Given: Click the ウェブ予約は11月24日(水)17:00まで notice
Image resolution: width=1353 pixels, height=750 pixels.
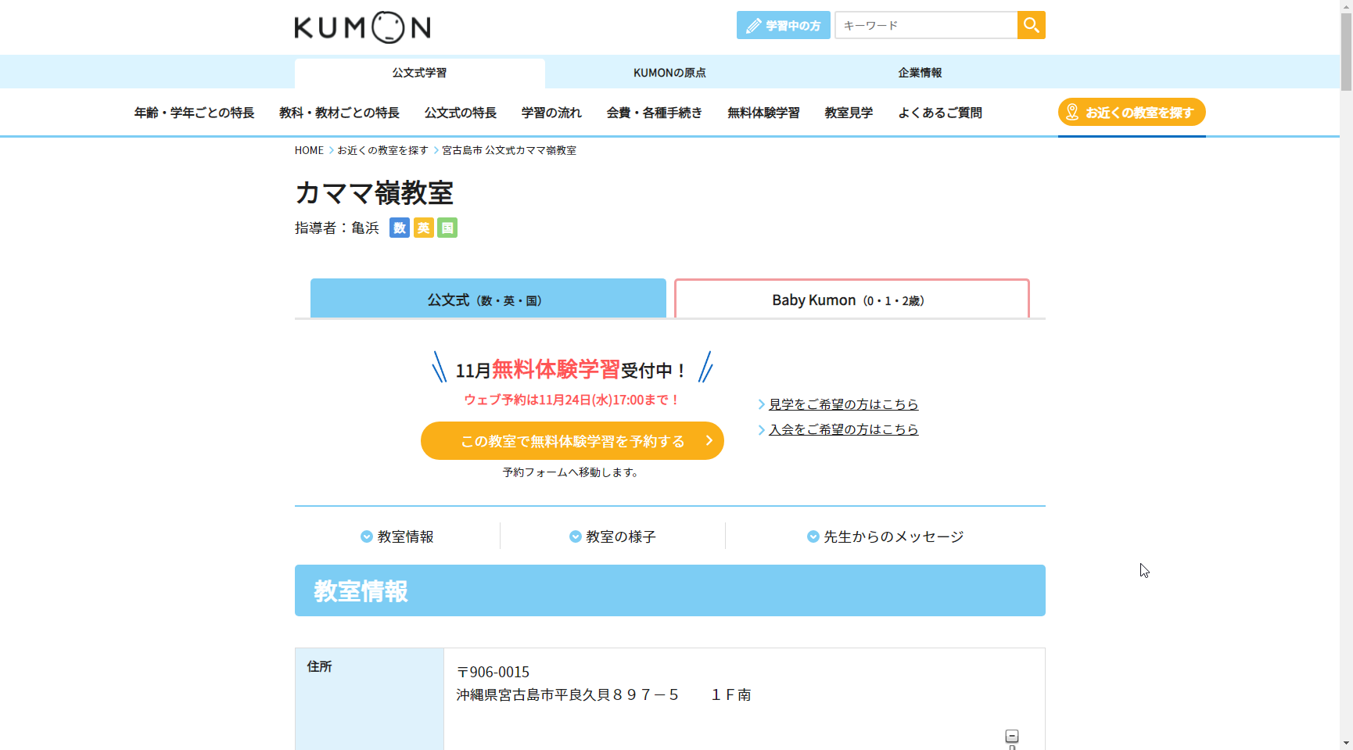Looking at the screenshot, I should pos(572,400).
